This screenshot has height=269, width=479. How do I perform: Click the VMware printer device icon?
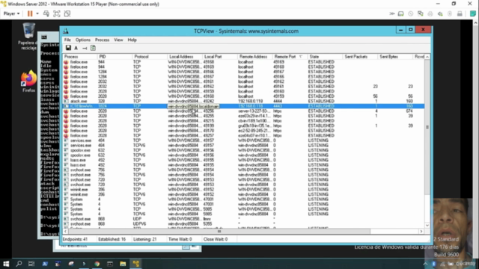(430, 13)
